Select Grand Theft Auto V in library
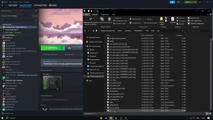The image size is (213, 120). click(x=12, y=30)
